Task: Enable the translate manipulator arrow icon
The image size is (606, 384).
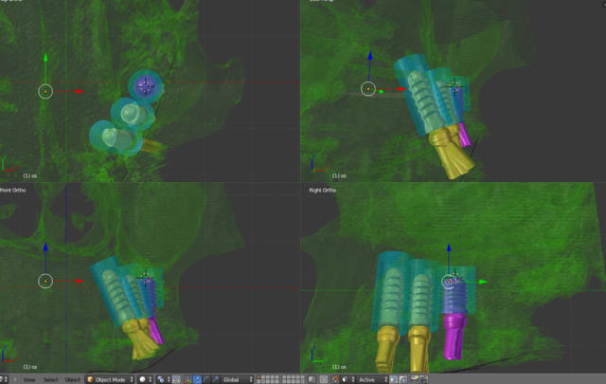Action: (x=197, y=379)
